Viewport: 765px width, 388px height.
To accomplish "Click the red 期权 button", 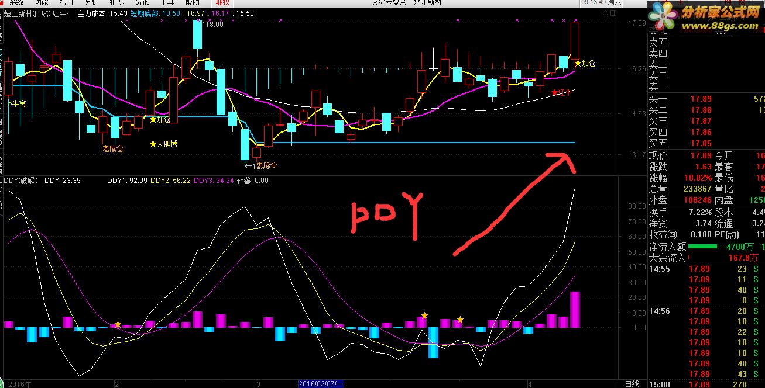I will coord(223,2).
